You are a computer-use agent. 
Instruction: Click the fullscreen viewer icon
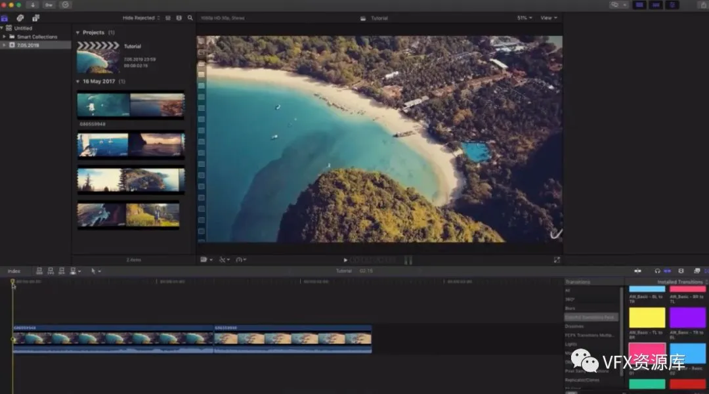coord(557,260)
